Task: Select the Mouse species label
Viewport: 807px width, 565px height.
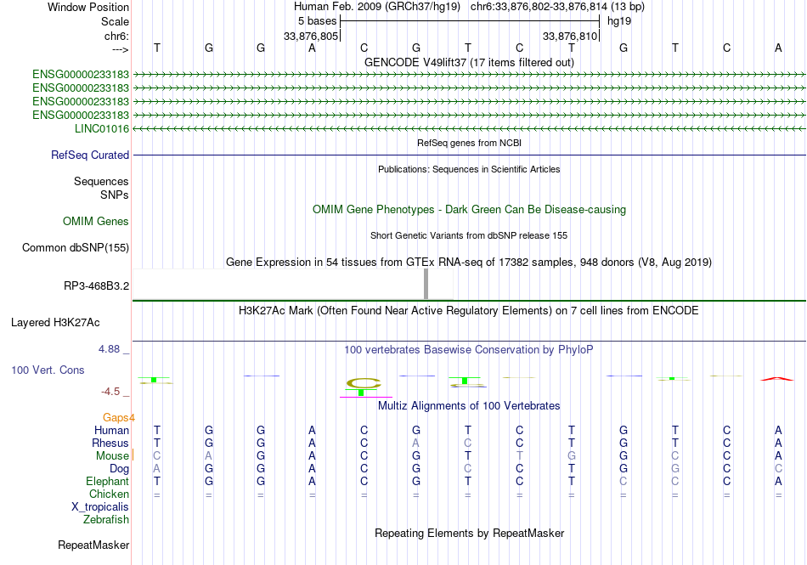Action: pos(112,456)
